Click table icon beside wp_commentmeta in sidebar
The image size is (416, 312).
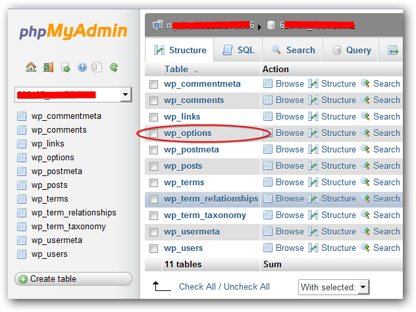(x=22, y=116)
